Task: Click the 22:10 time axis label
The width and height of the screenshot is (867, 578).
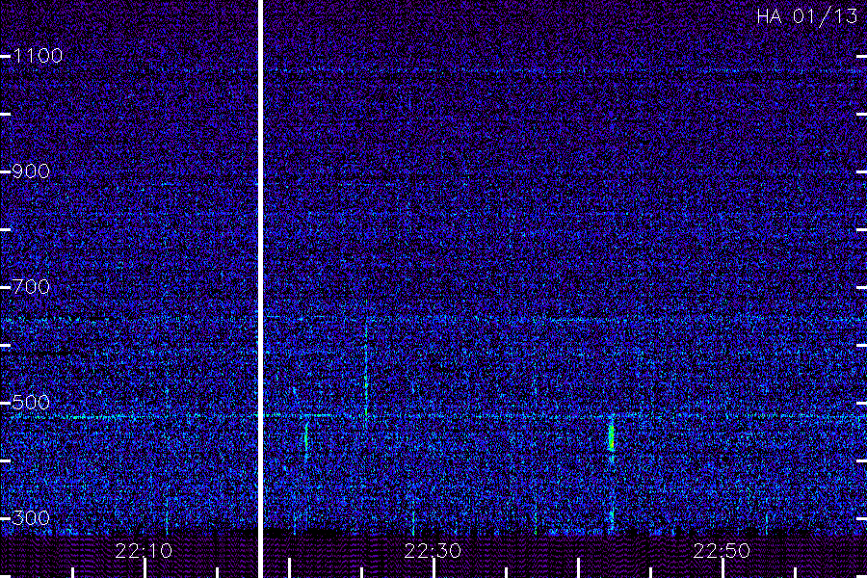Action: point(144,550)
